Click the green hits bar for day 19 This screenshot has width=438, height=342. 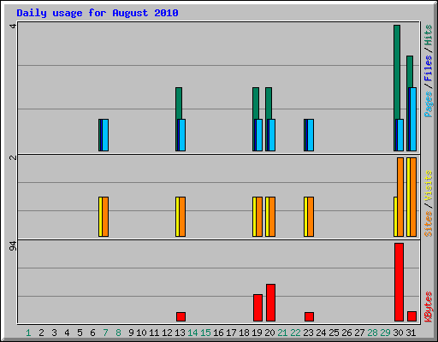point(256,103)
